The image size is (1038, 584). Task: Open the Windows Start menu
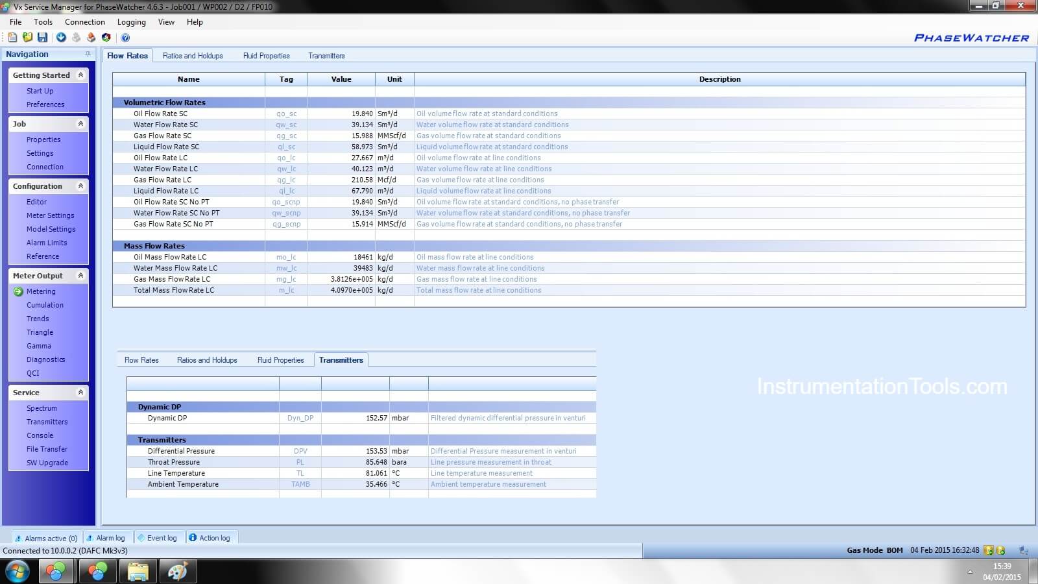(x=18, y=572)
